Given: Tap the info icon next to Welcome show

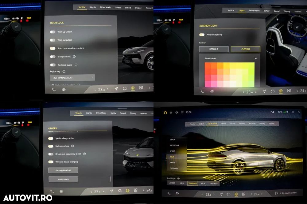Looking at the screenshot, I should point(72,146).
